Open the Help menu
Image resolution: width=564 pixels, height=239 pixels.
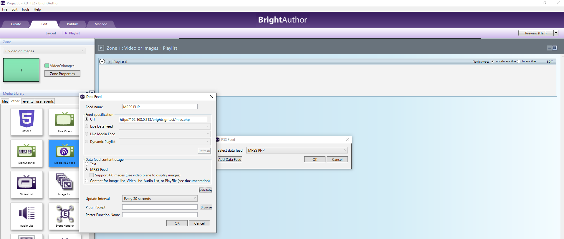tap(37, 9)
